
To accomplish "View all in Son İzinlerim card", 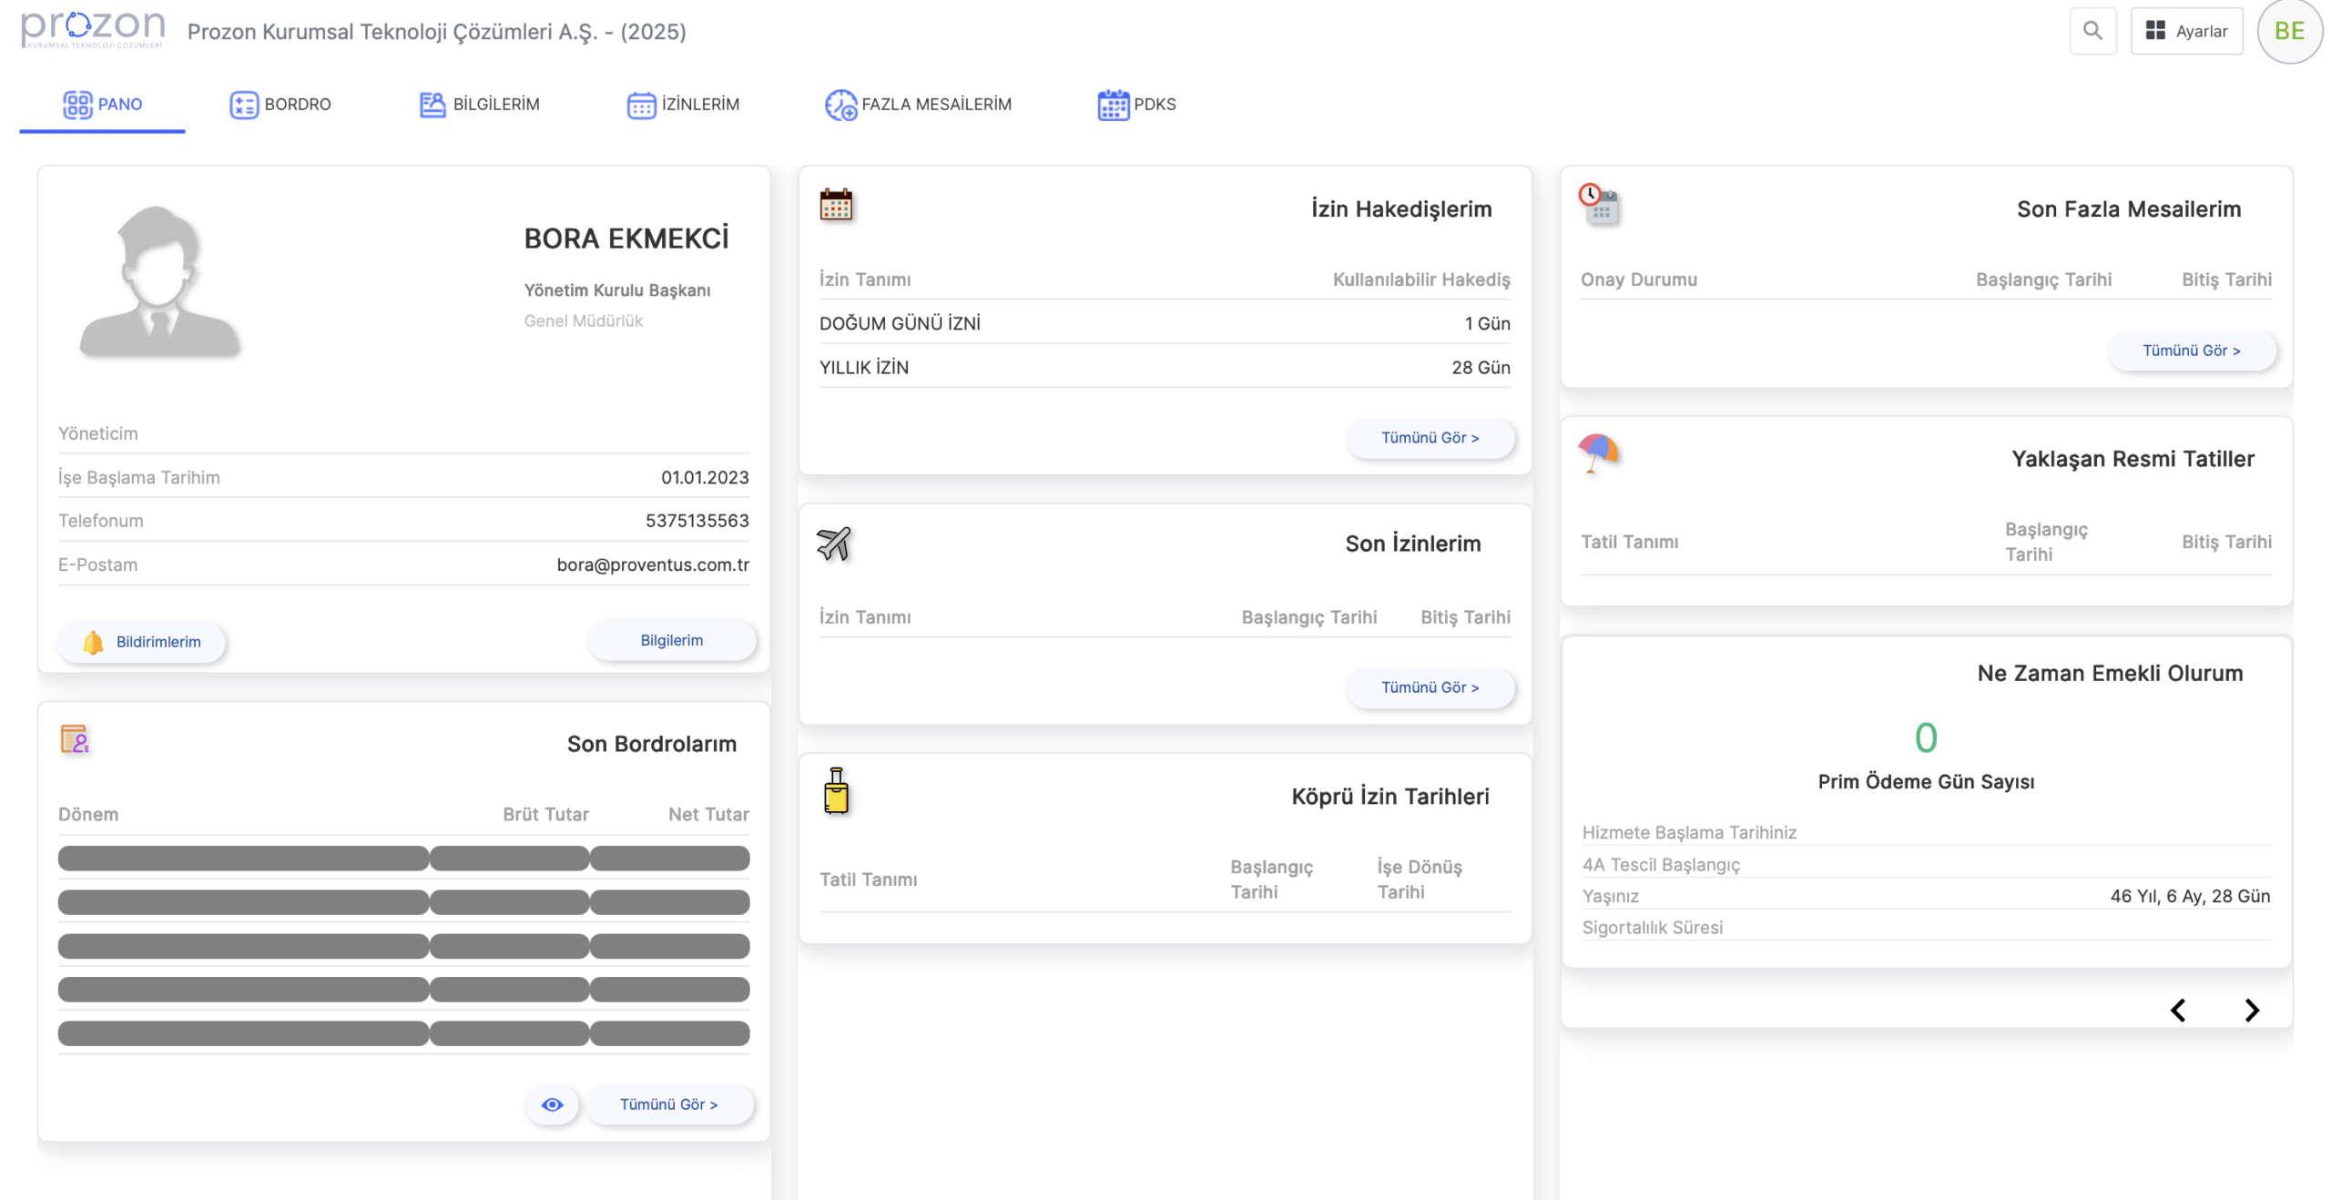I will (1430, 687).
